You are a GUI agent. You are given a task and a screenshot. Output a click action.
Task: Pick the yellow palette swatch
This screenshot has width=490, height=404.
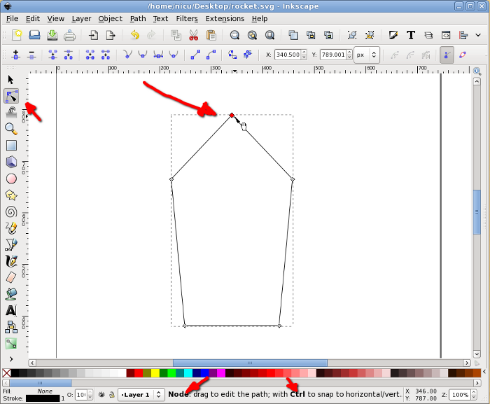(x=155, y=373)
